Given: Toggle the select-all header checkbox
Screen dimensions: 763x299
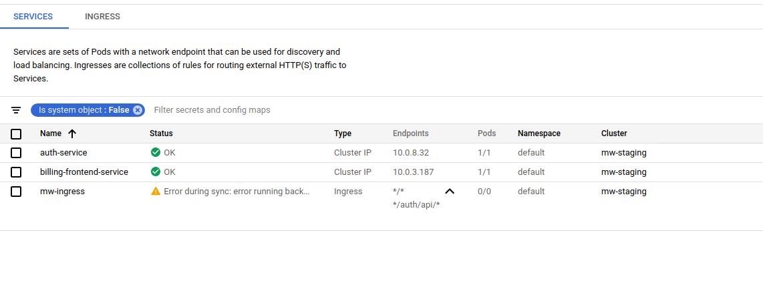Looking at the screenshot, I should tap(16, 133).
